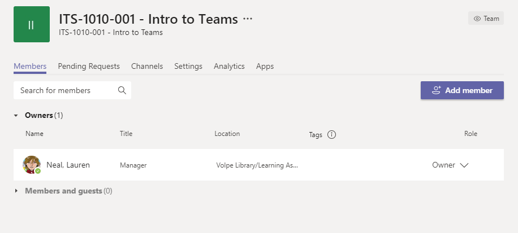Focus the Search for members field
Image resolution: width=518 pixels, height=233 pixels.
[65, 90]
